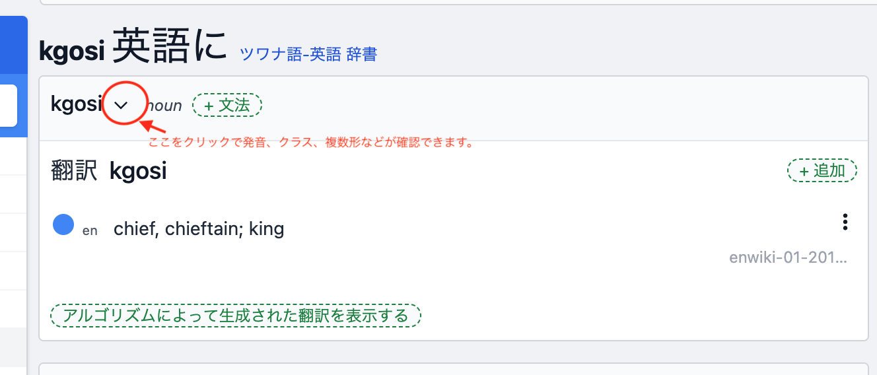Click the italic 'noun' part-of-speech label
The image size is (877, 375).
(x=165, y=106)
